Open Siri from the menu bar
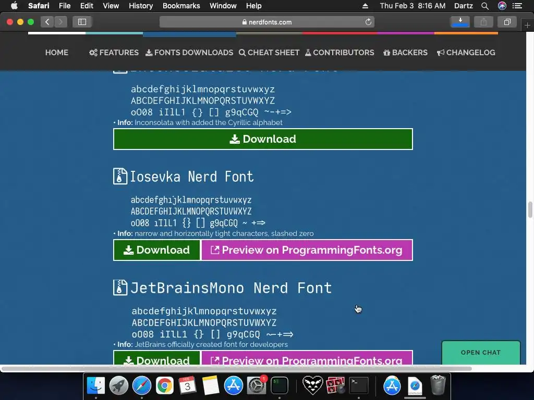The image size is (534, 400). [x=502, y=6]
